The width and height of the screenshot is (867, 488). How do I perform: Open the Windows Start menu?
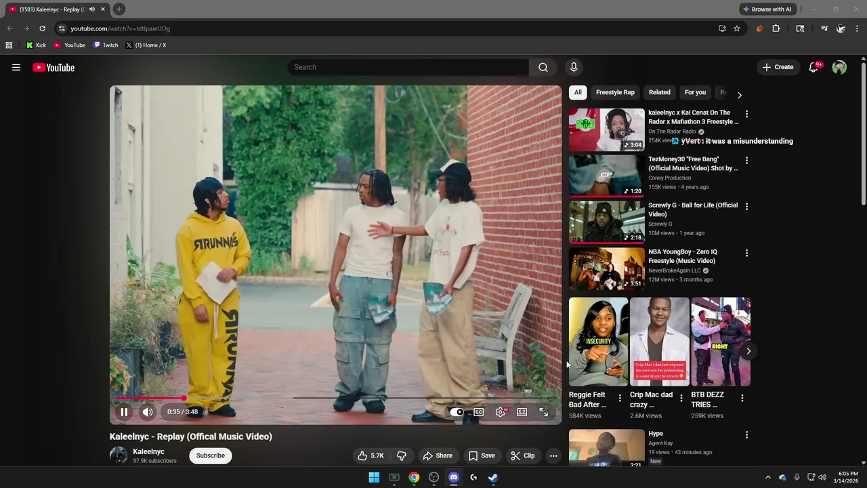pos(374,477)
